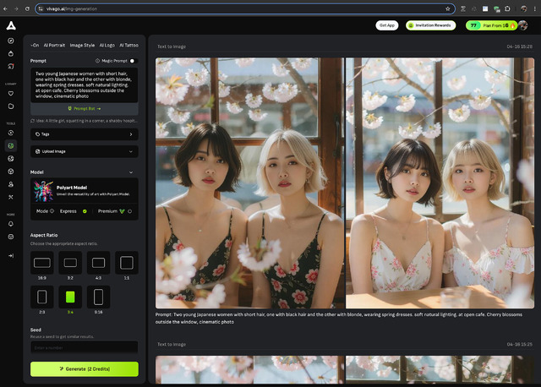
Task: Expand the Tags section
Action: click(85, 134)
